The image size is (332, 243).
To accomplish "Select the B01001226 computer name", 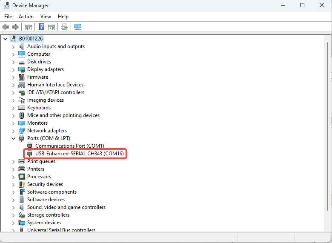I will tap(31, 39).
